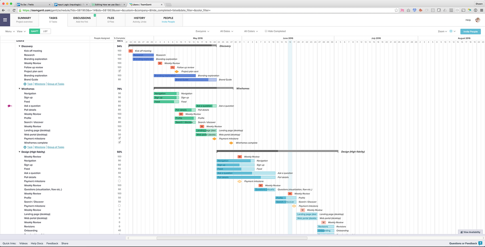Click the Google Drive extension icon
This screenshot has width=485, height=247.
coord(445,10)
